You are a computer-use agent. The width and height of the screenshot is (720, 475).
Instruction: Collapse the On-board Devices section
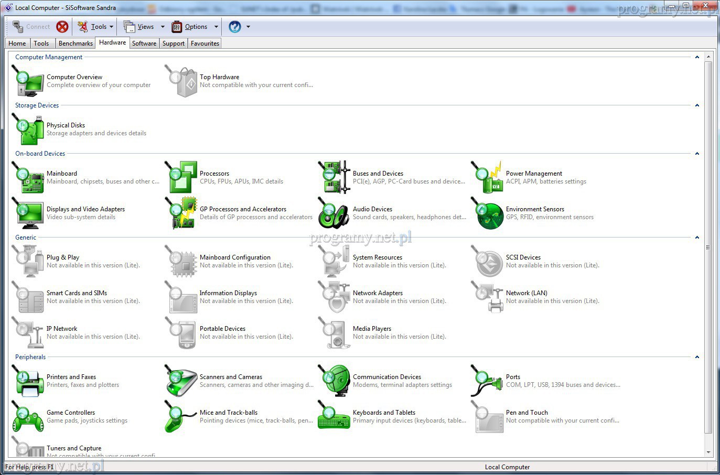click(x=697, y=154)
